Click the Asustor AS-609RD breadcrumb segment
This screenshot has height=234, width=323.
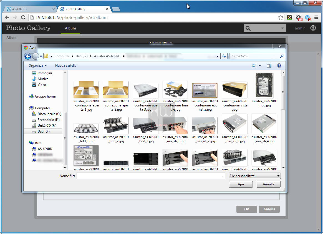(x=107, y=56)
